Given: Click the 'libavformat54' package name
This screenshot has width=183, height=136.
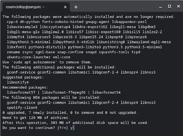Looking at the screenshot, I should [x=106, y=92].
